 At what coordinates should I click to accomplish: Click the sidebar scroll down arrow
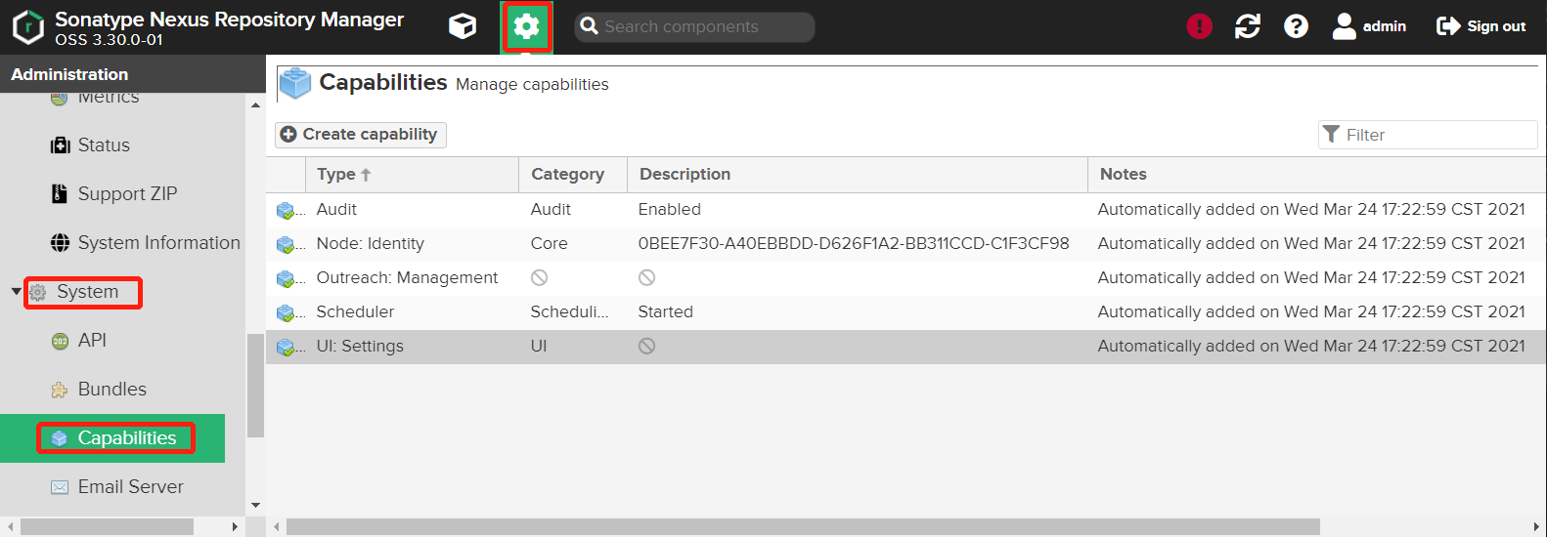pos(255,505)
